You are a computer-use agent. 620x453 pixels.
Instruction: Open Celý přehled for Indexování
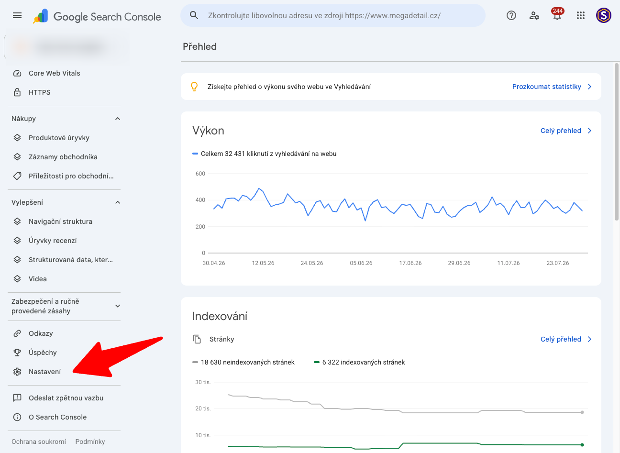click(x=561, y=339)
